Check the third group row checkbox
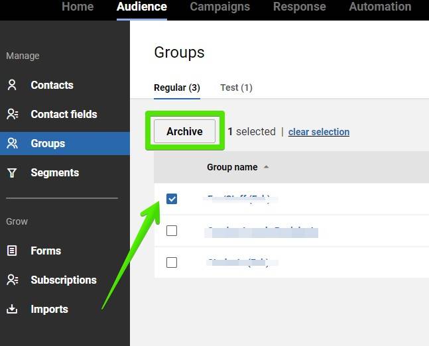The height and width of the screenshot is (346, 429). pyautogui.click(x=172, y=262)
